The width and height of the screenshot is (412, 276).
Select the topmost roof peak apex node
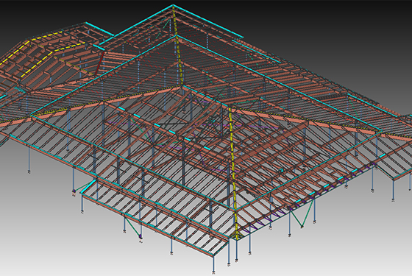(173, 5)
